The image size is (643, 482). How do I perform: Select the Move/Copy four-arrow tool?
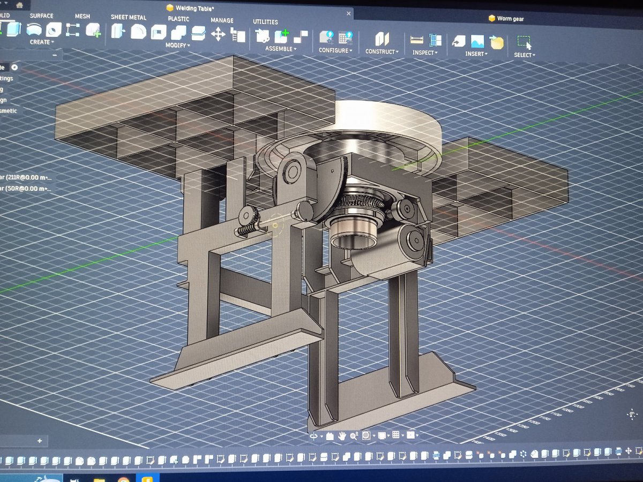pos(218,34)
